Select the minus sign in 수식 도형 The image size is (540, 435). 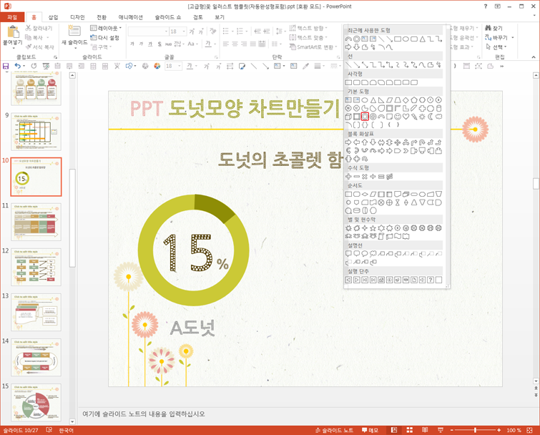coord(356,176)
